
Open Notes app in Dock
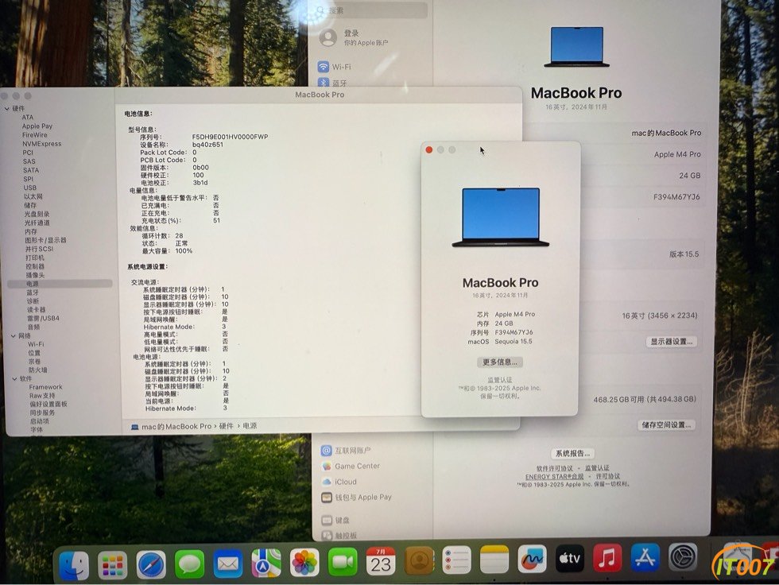tap(494, 560)
